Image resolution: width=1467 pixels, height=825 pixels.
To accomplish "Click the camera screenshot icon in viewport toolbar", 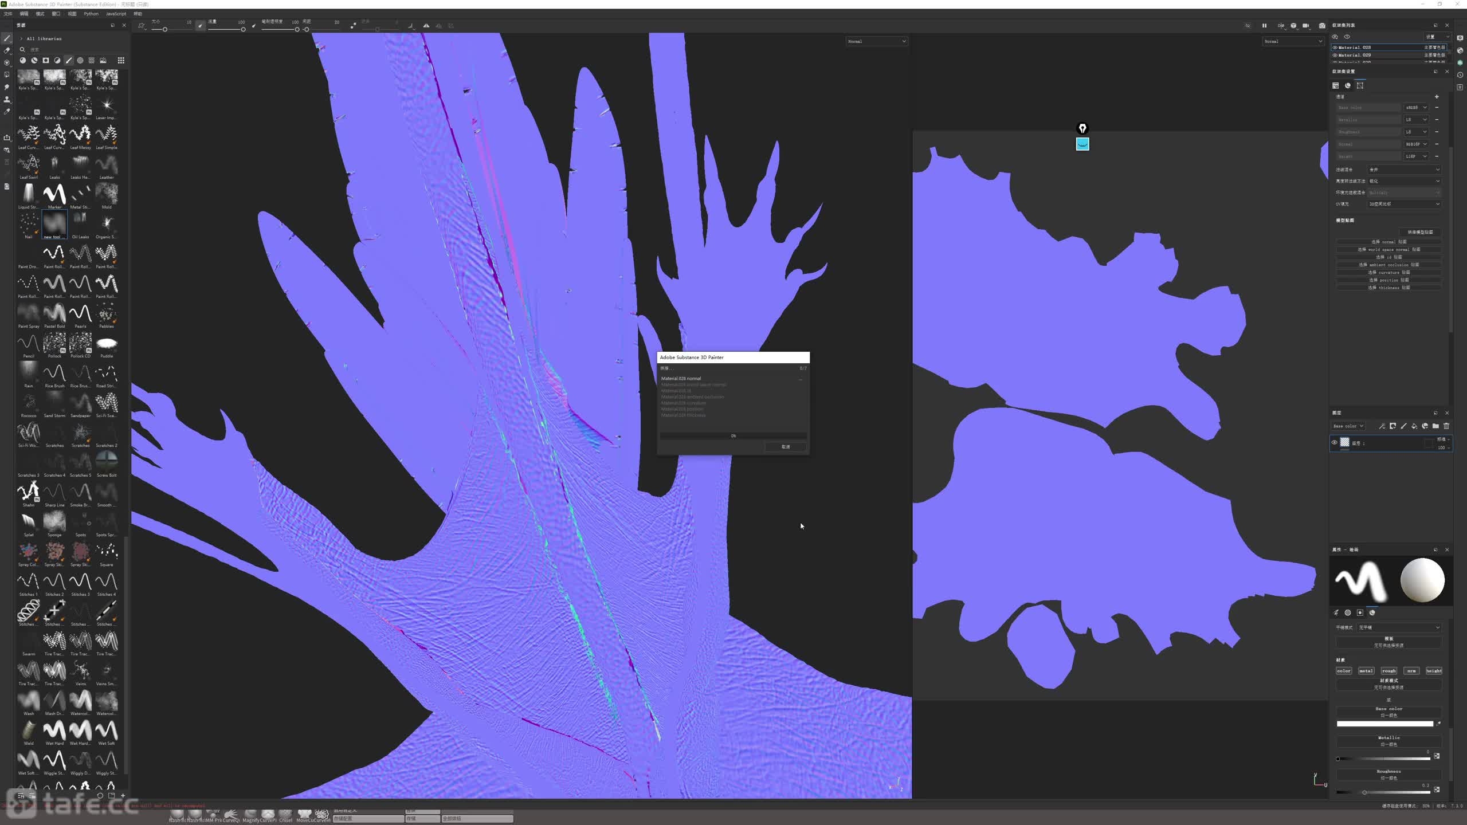I will pos(1322,25).
